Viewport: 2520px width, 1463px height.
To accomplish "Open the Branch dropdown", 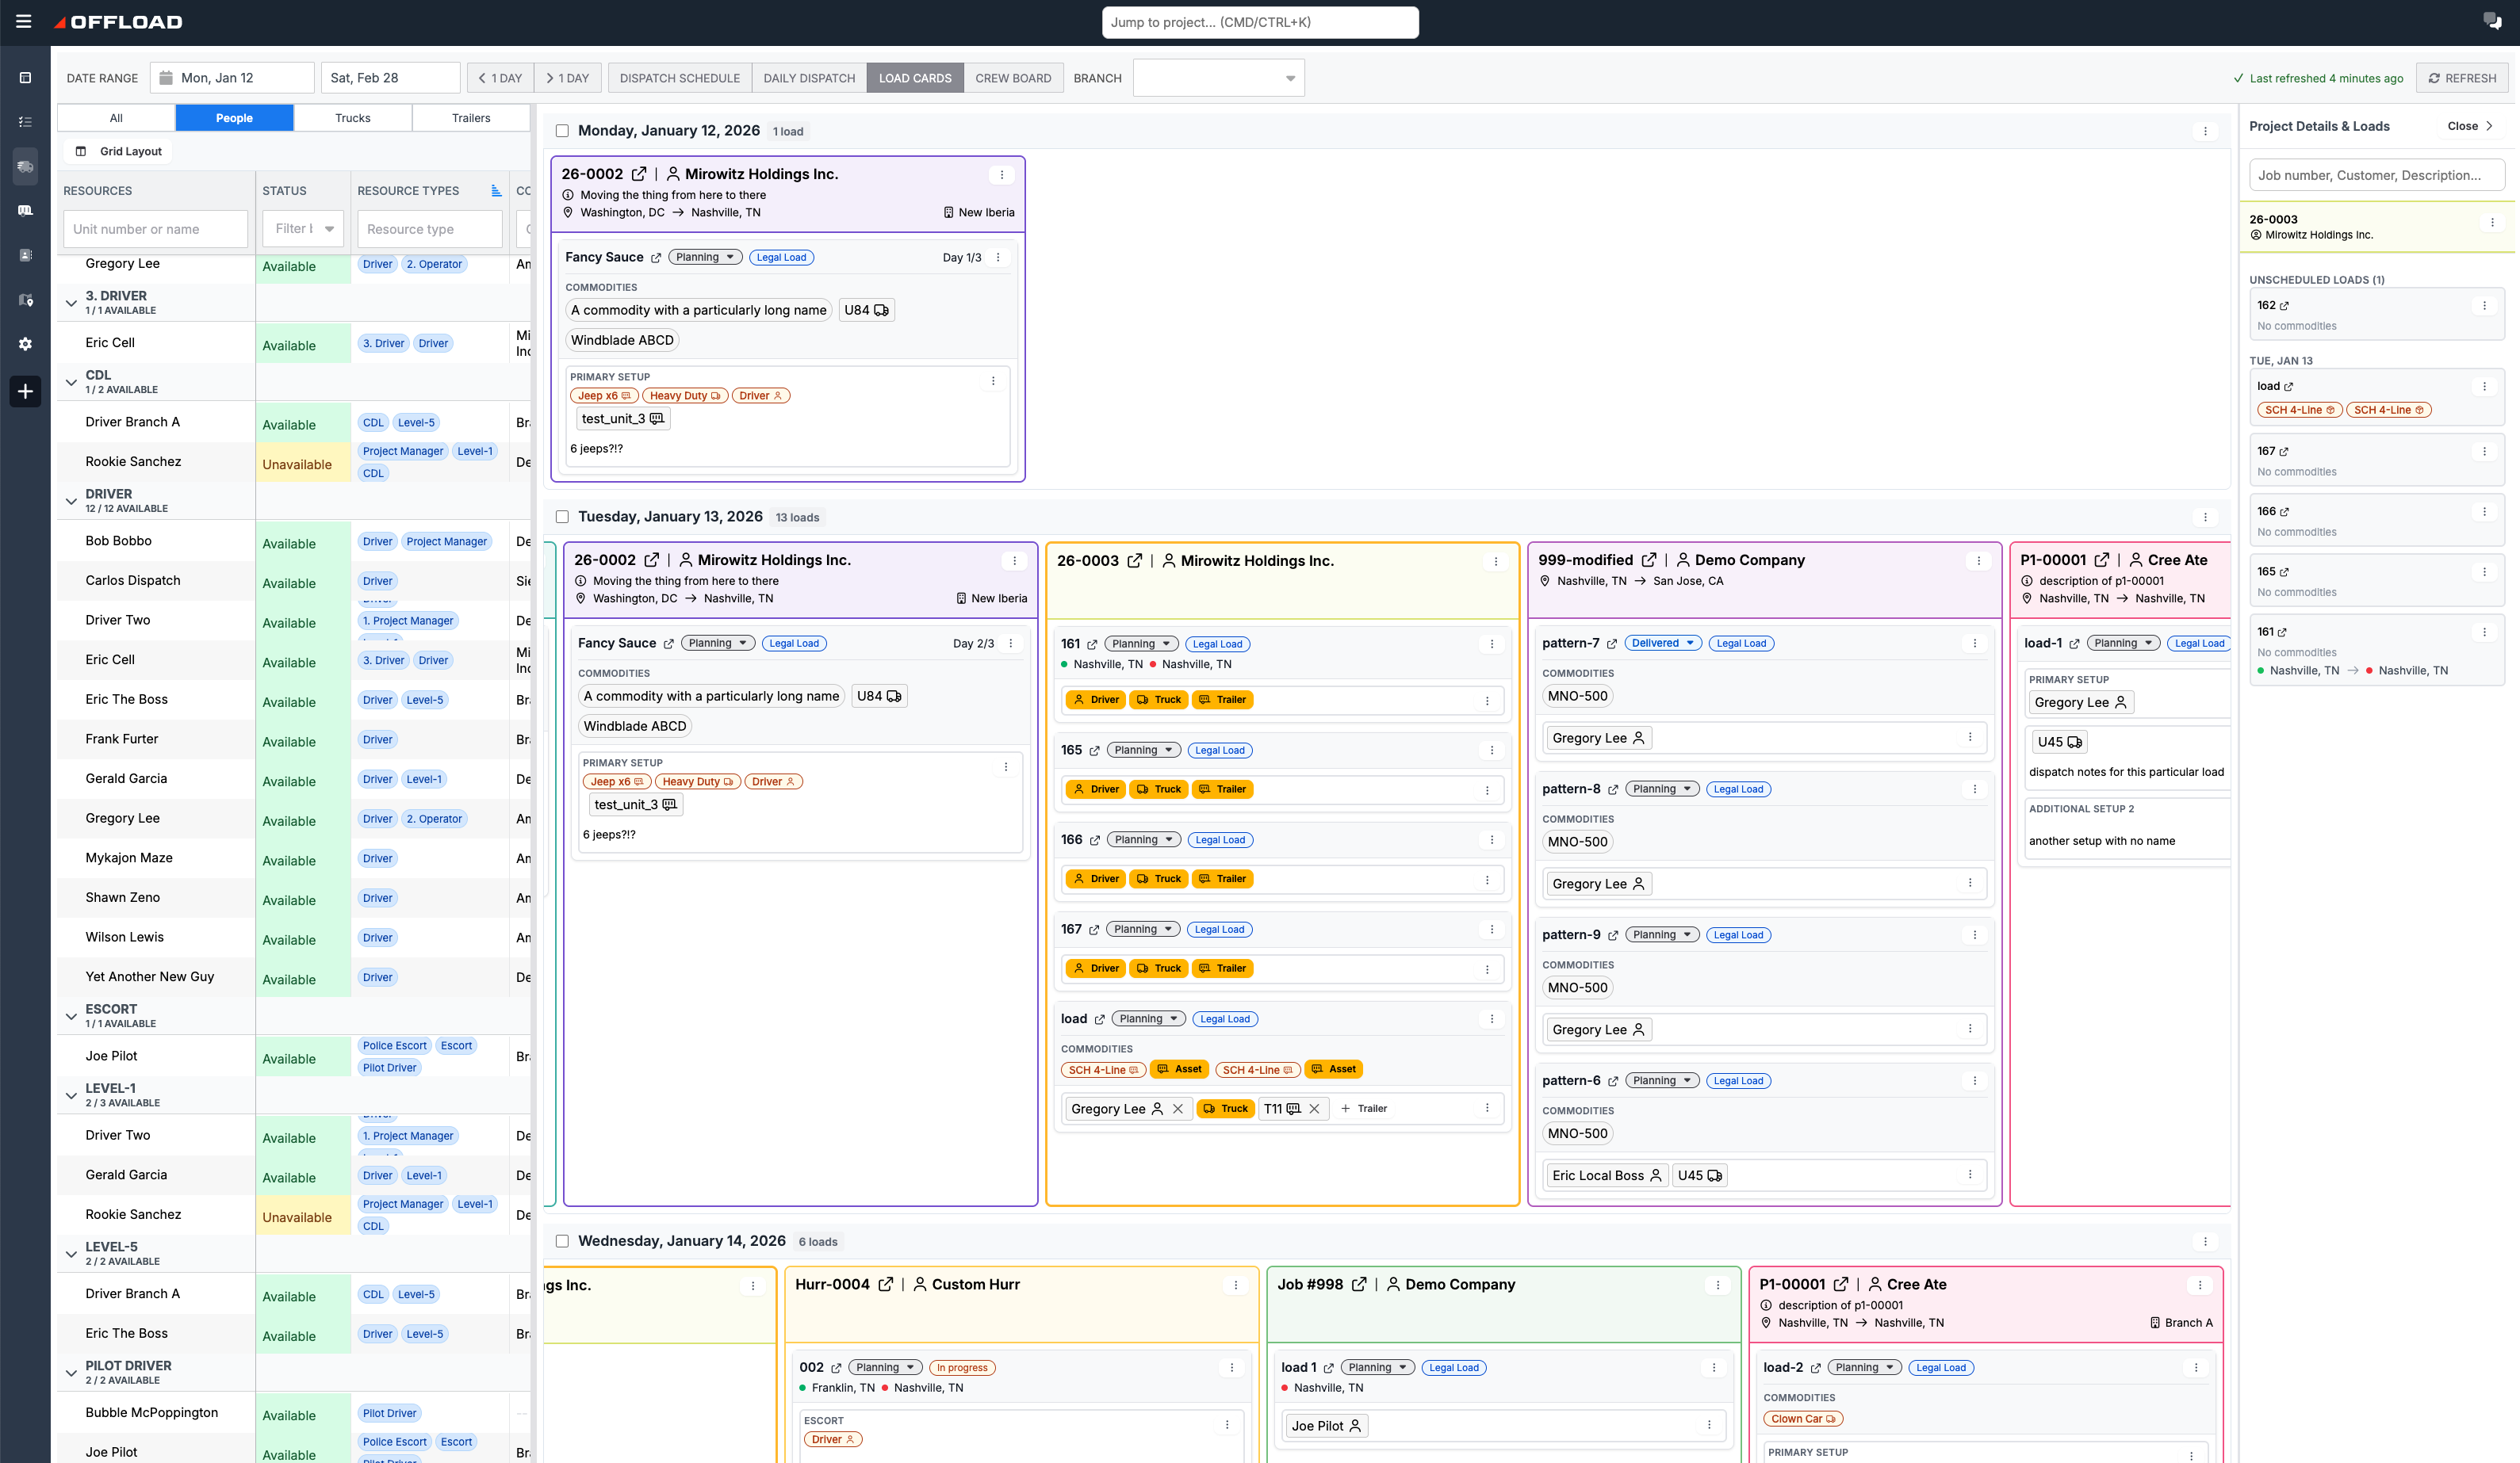I will coord(1218,78).
